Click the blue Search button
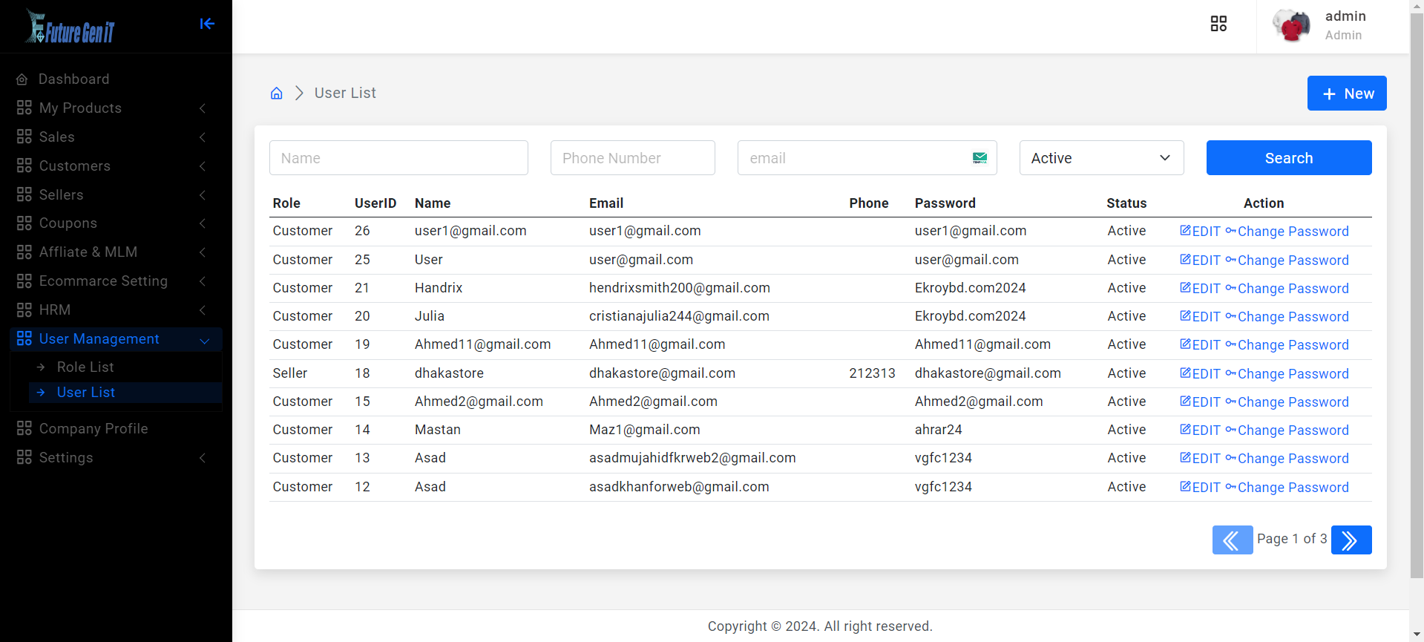This screenshot has height=642, width=1424. click(1288, 158)
